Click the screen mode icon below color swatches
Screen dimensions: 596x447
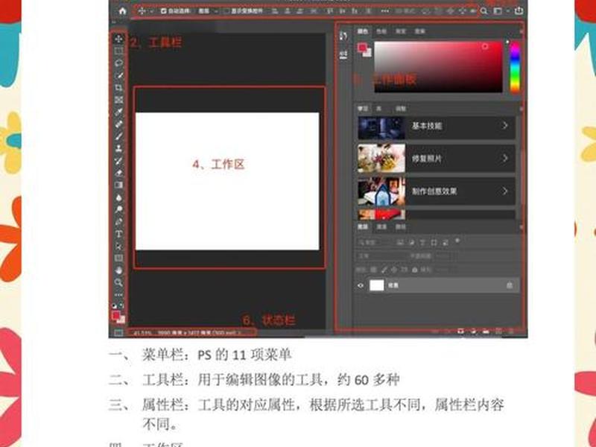[x=118, y=333]
